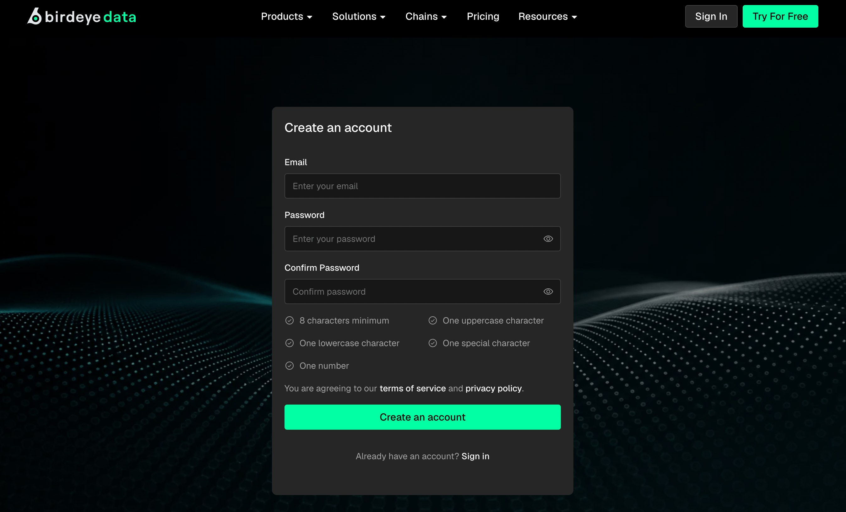Screen dimensions: 846x512
Task: Click the Try For Free button
Action: (780, 16)
